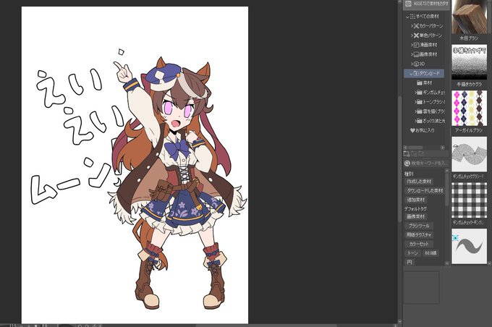Select the 素材 folder under ダウンロード
Image resolution: width=492 pixels, height=327 pixels.
(425, 83)
